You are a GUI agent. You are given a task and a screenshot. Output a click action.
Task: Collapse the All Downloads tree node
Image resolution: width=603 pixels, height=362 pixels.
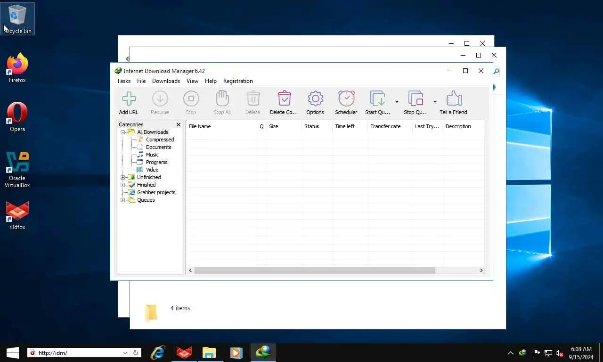click(123, 132)
